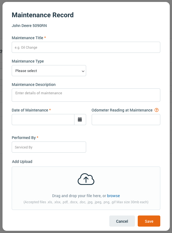Screen dimensions: 172x233
Task: Open the date picker calendar icon
Action: (80, 119)
